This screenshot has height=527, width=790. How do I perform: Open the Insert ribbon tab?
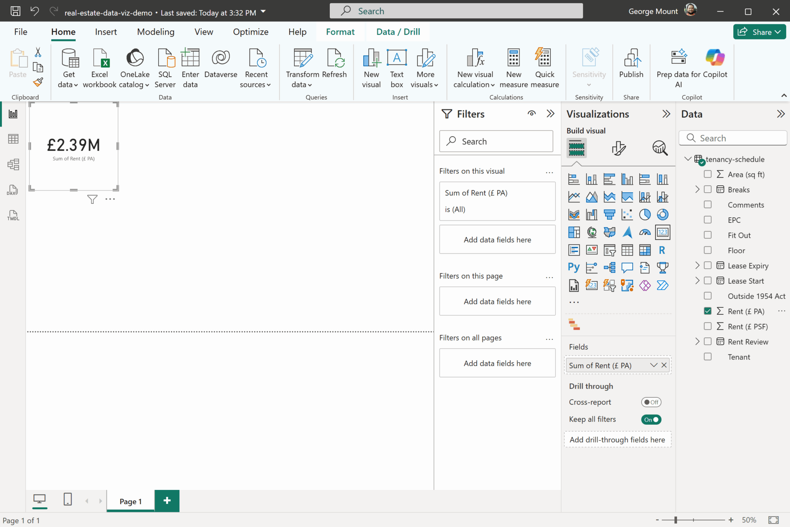(106, 32)
